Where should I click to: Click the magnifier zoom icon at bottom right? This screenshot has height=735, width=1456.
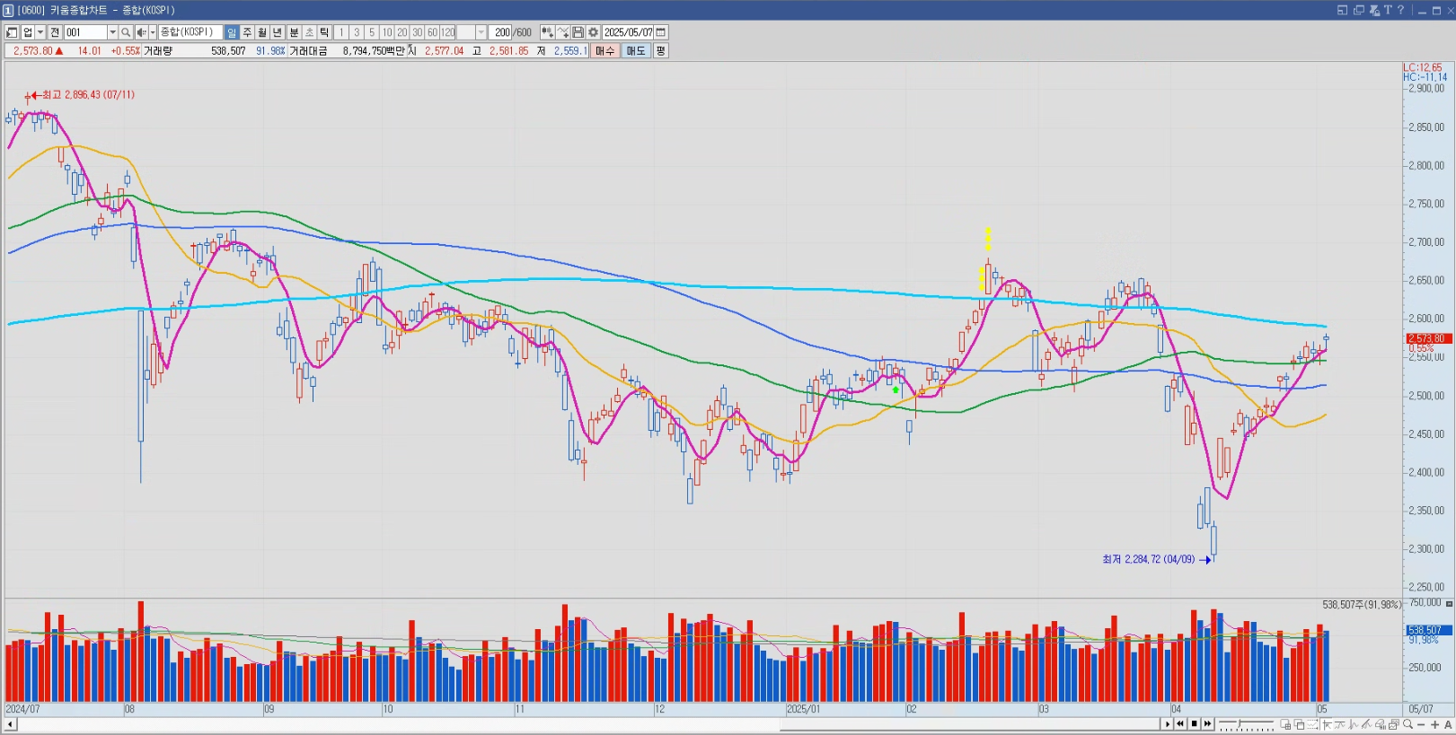pyautogui.click(x=1407, y=724)
